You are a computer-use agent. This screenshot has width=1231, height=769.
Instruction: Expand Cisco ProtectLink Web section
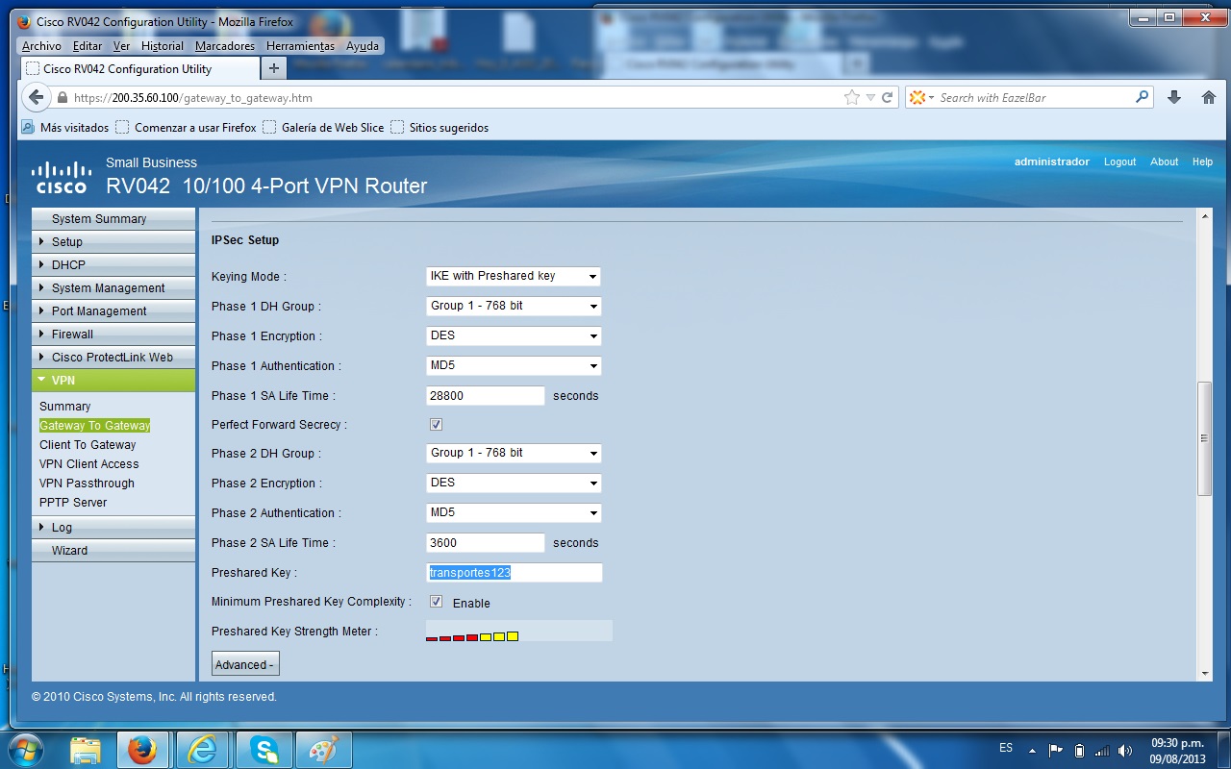[113, 358]
